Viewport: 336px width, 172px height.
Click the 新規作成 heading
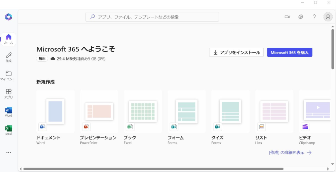[45, 82]
